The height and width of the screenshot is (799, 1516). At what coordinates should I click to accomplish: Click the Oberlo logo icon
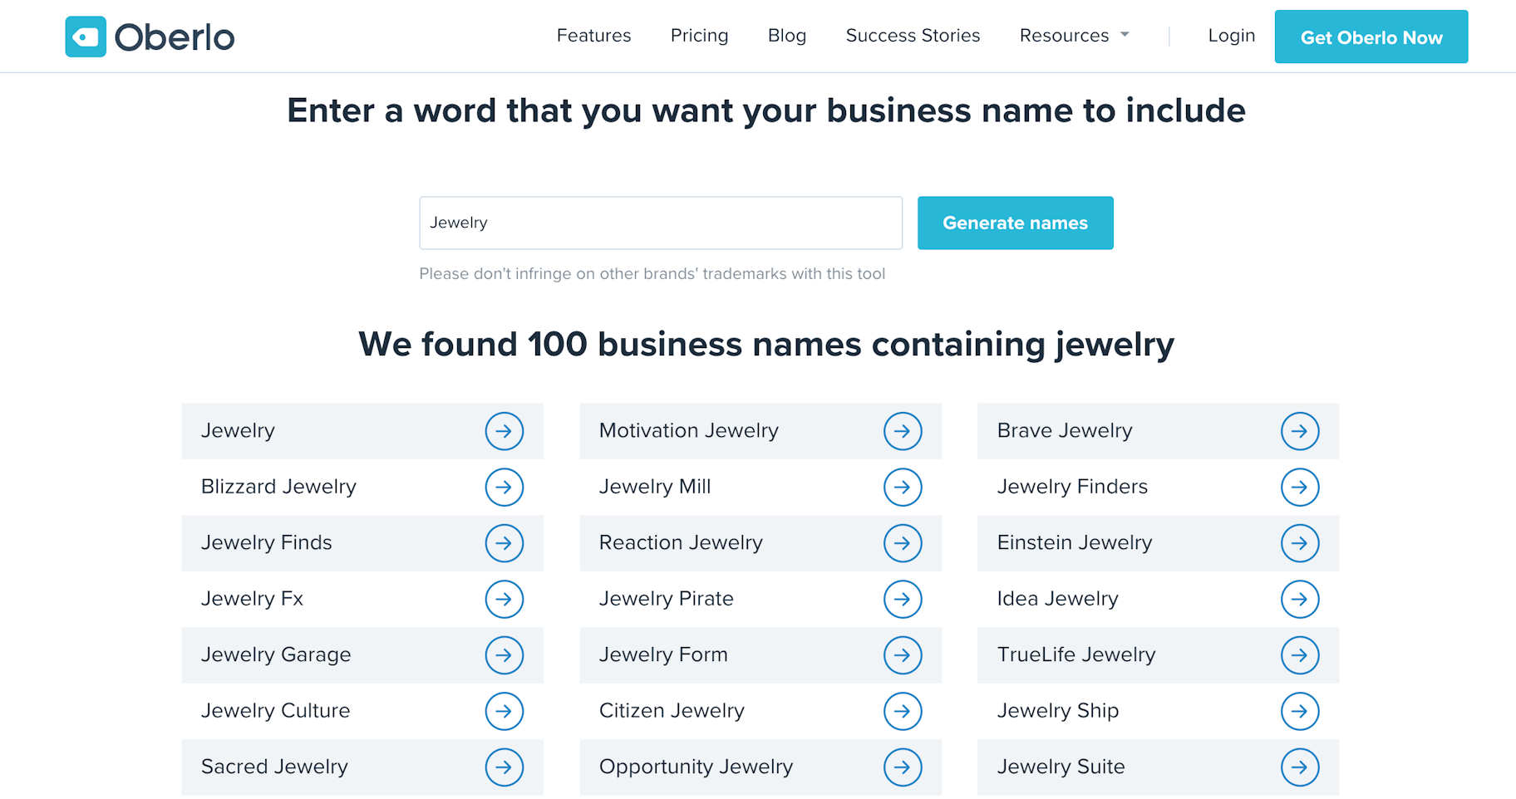pyautogui.click(x=86, y=37)
